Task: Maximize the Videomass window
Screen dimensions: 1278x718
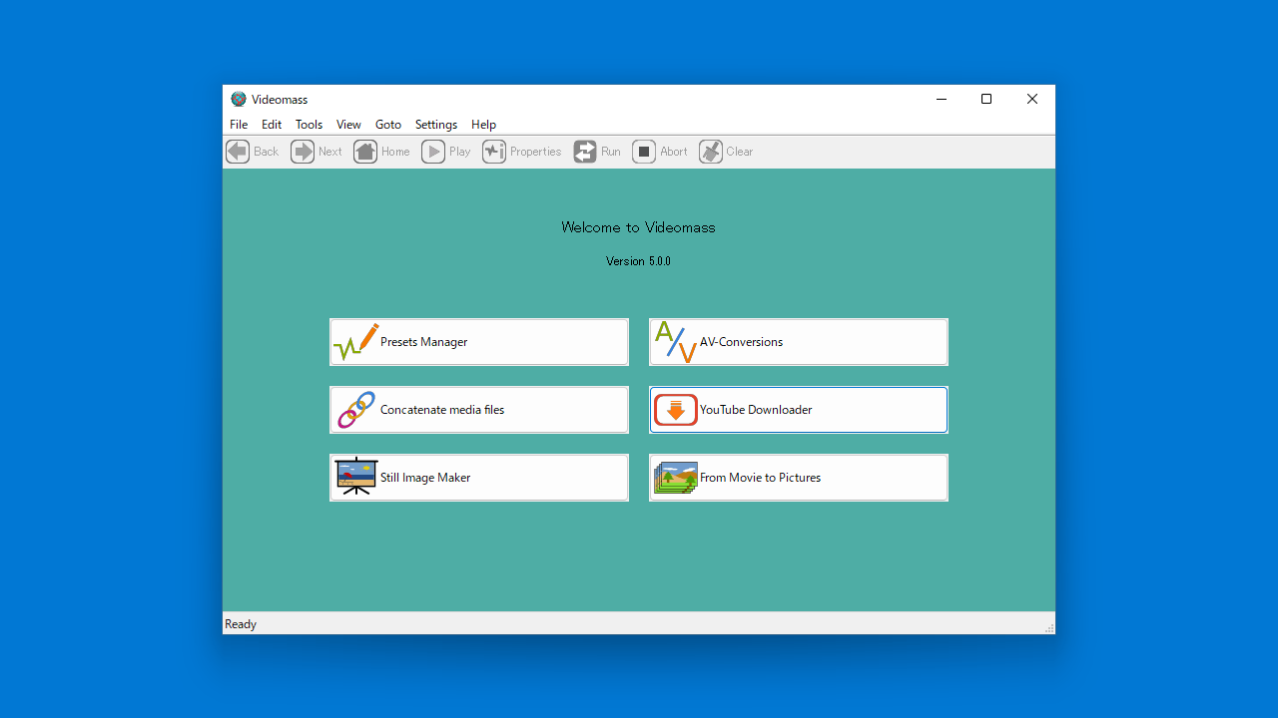Action: coord(986,99)
